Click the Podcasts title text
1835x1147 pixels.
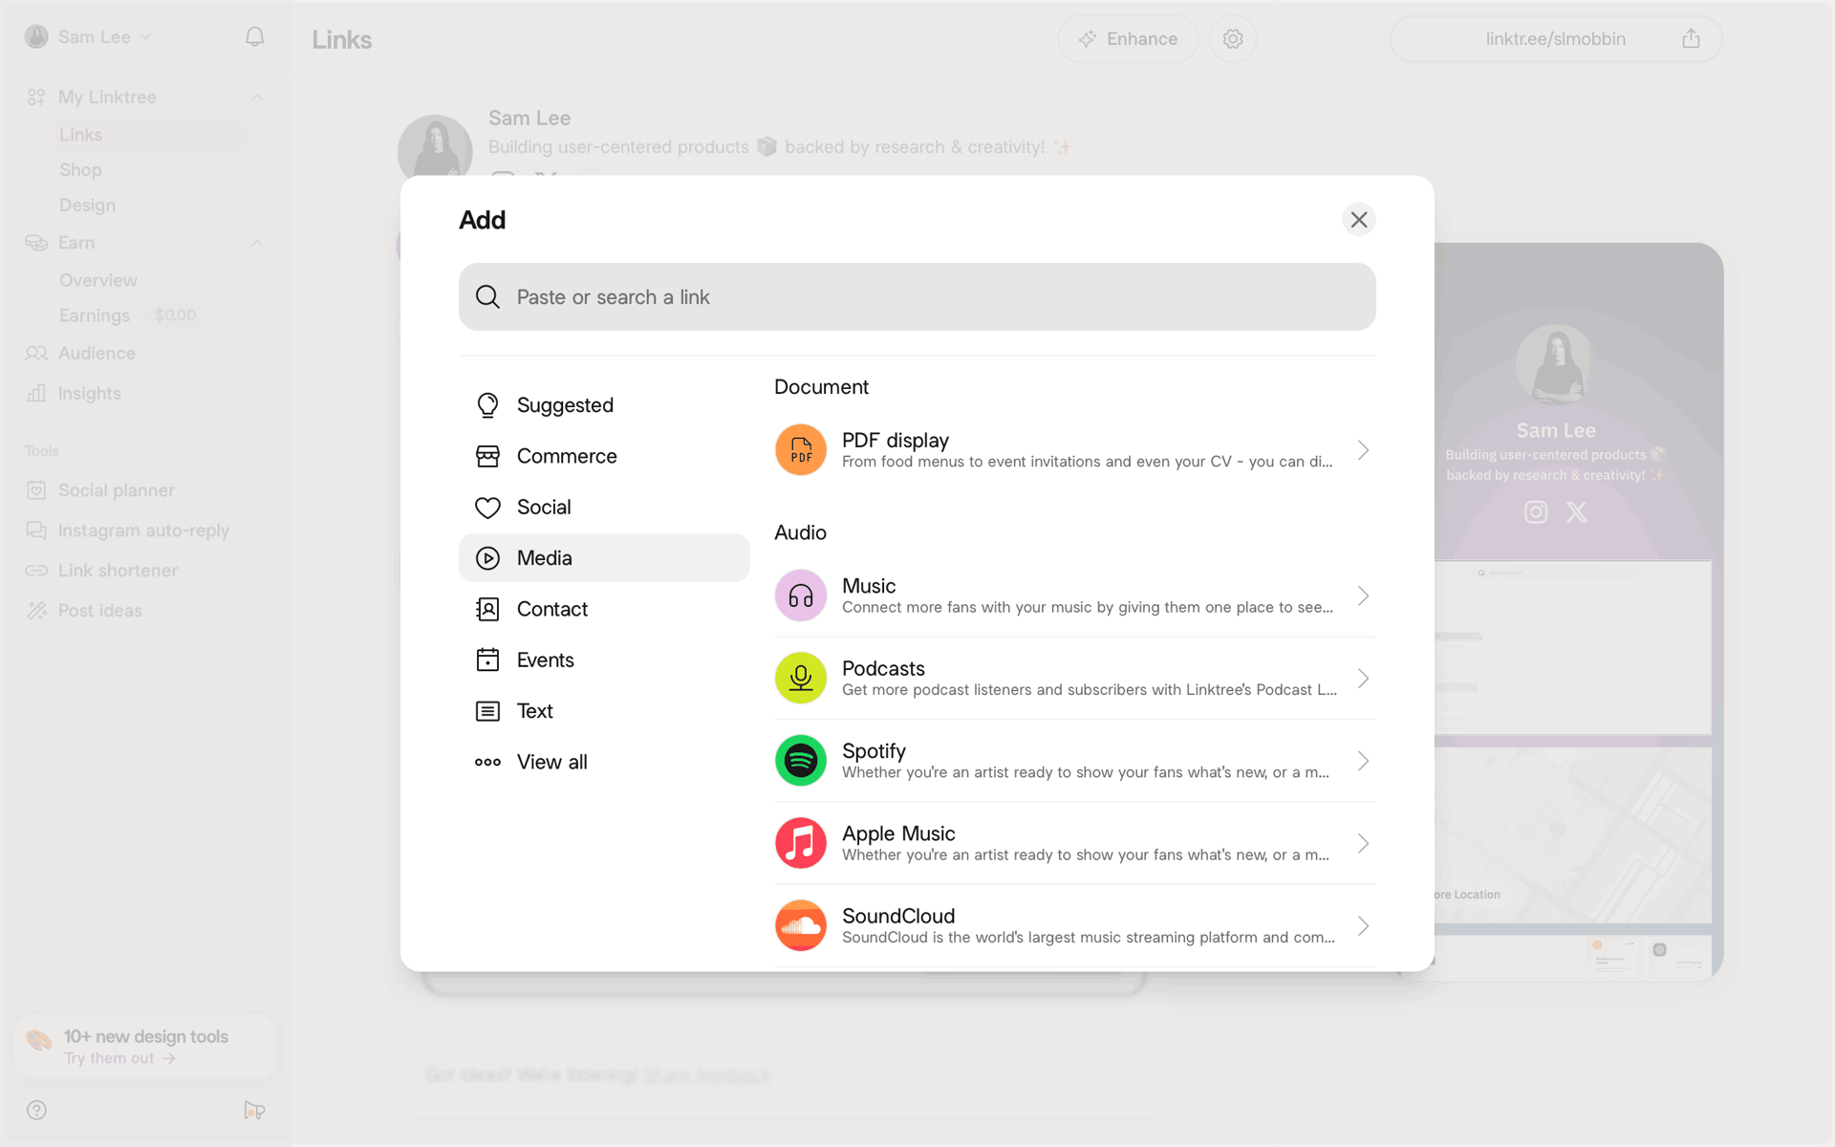click(x=883, y=668)
